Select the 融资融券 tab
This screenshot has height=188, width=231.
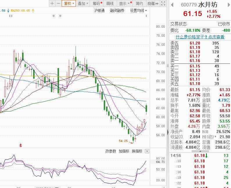point(117,10)
